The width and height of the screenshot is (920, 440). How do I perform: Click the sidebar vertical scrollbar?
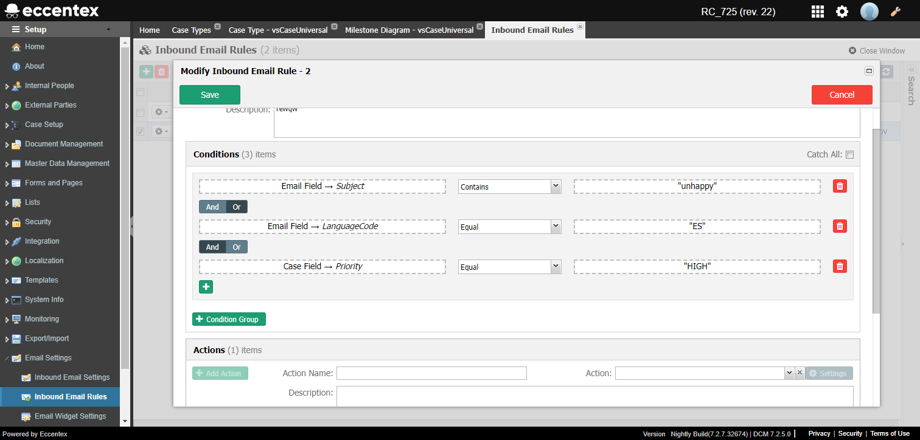(125, 207)
